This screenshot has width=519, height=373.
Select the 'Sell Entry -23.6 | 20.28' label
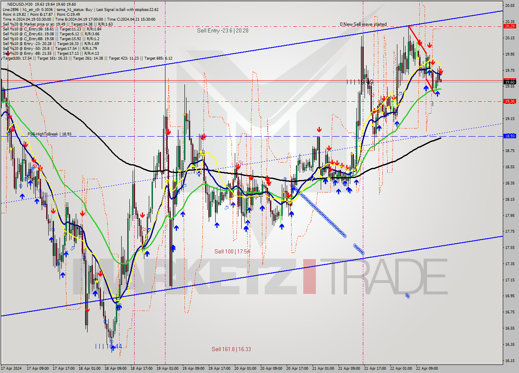coord(223,30)
